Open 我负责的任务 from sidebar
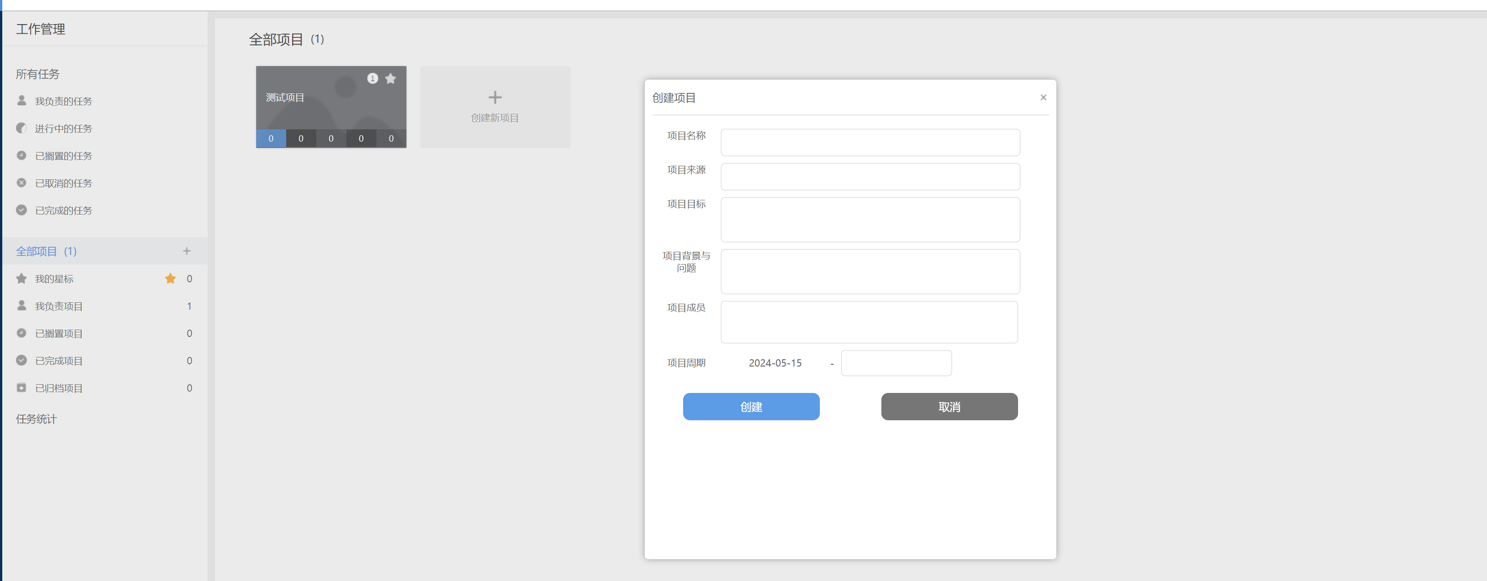Screen dimensions: 1487x581 click(63, 102)
